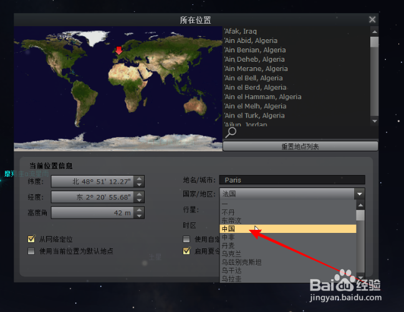Select 'Ain Benian, Algeria in the list
This screenshot has height=312, width=404.
click(296, 50)
